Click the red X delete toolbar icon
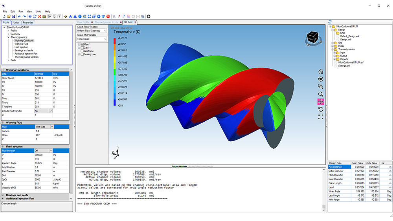This screenshot has width=393, height=221. pos(39,16)
